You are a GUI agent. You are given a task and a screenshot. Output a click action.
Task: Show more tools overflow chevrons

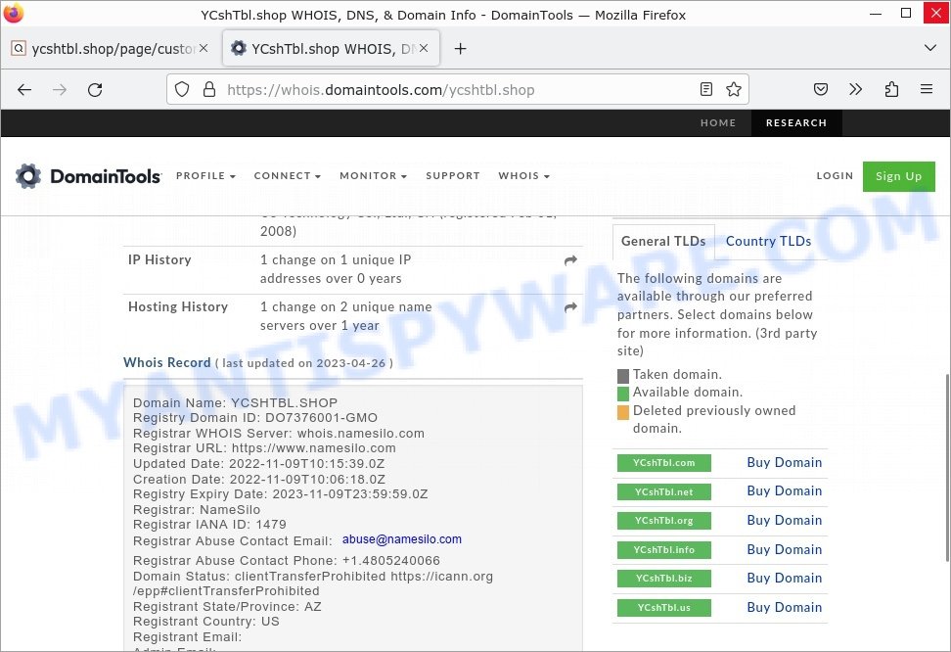tap(855, 90)
